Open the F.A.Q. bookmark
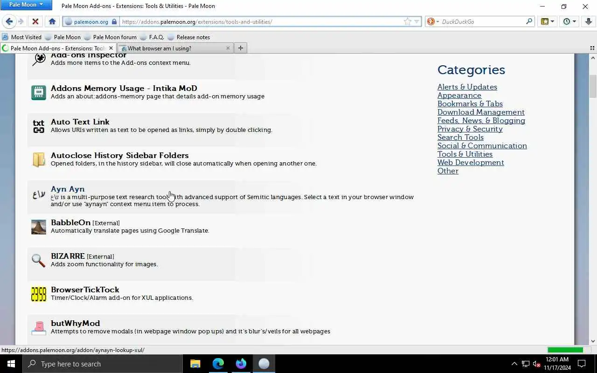This screenshot has width=597, height=373. point(152,37)
